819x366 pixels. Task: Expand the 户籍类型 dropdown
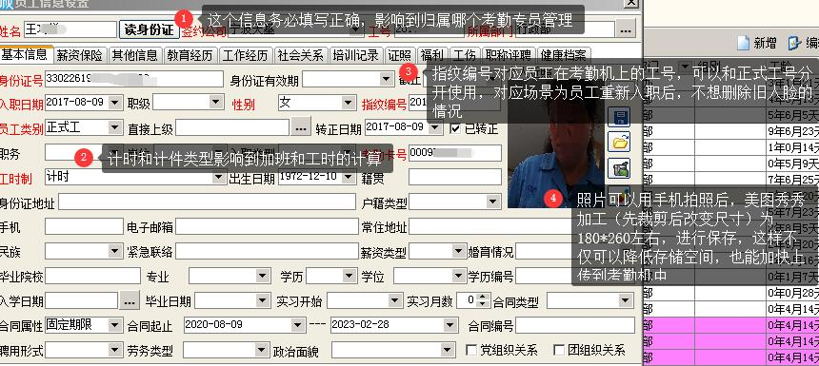(493, 202)
